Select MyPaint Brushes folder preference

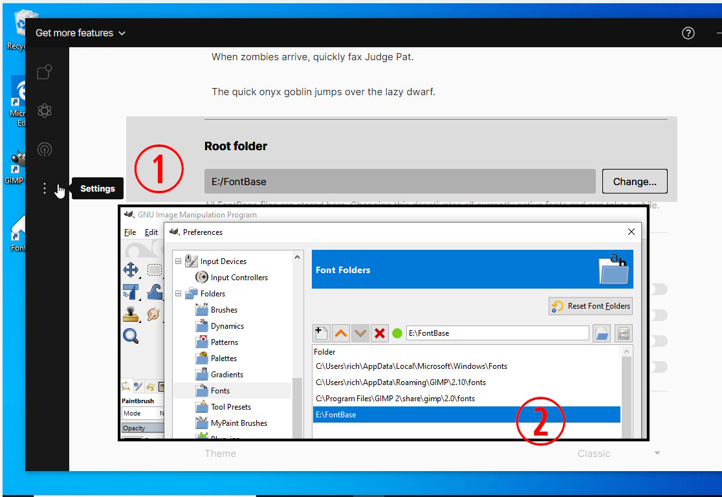239,423
